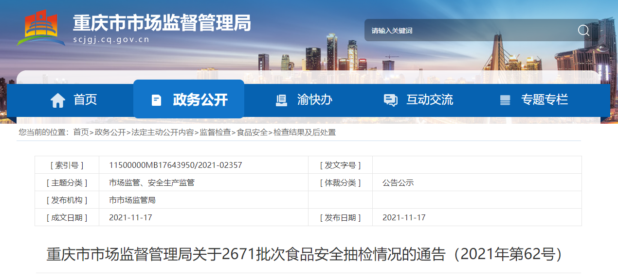Click the 公告公示 value cell

(477, 182)
